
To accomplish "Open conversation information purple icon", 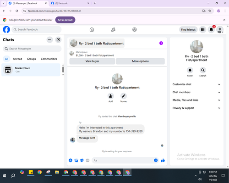I will (161, 43).
